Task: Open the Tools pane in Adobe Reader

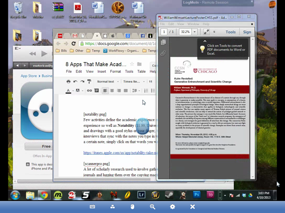Action: pos(230,32)
